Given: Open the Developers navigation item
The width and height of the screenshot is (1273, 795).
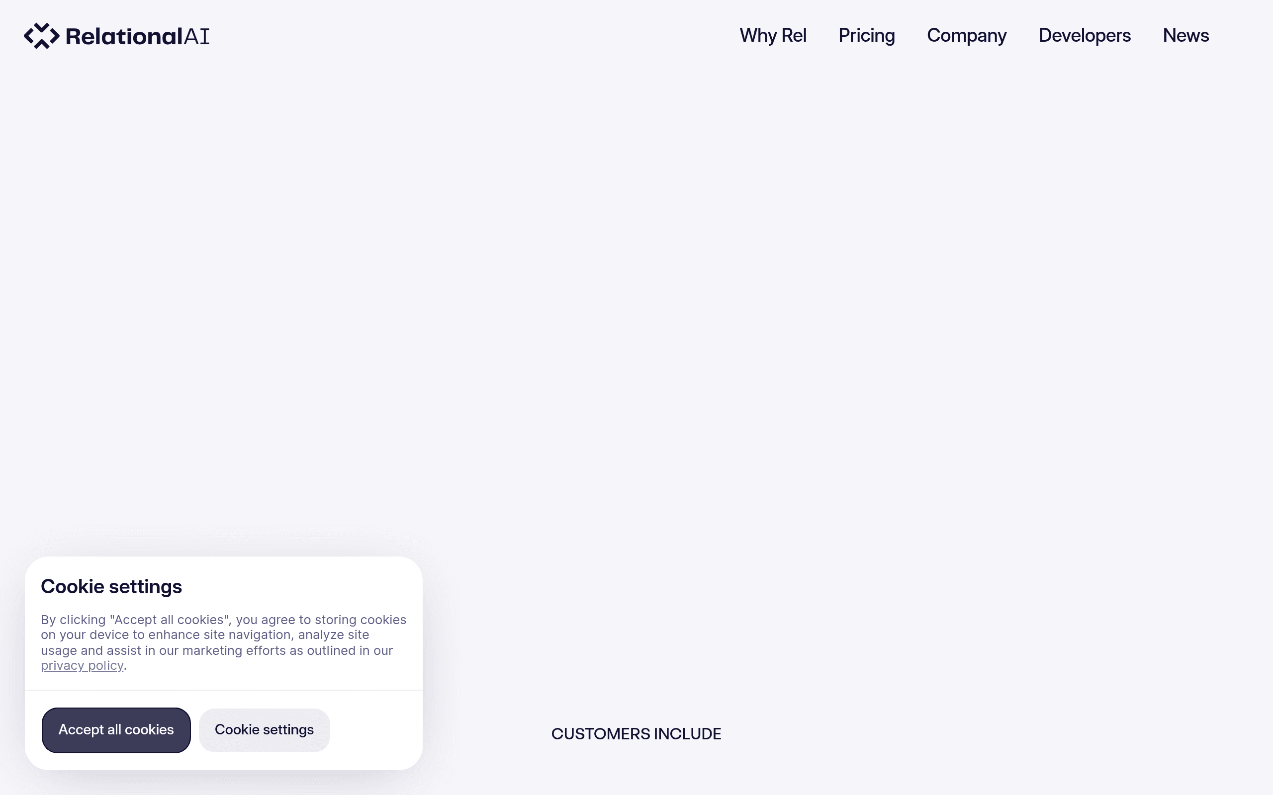Looking at the screenshot, I should click(1084, 35).
